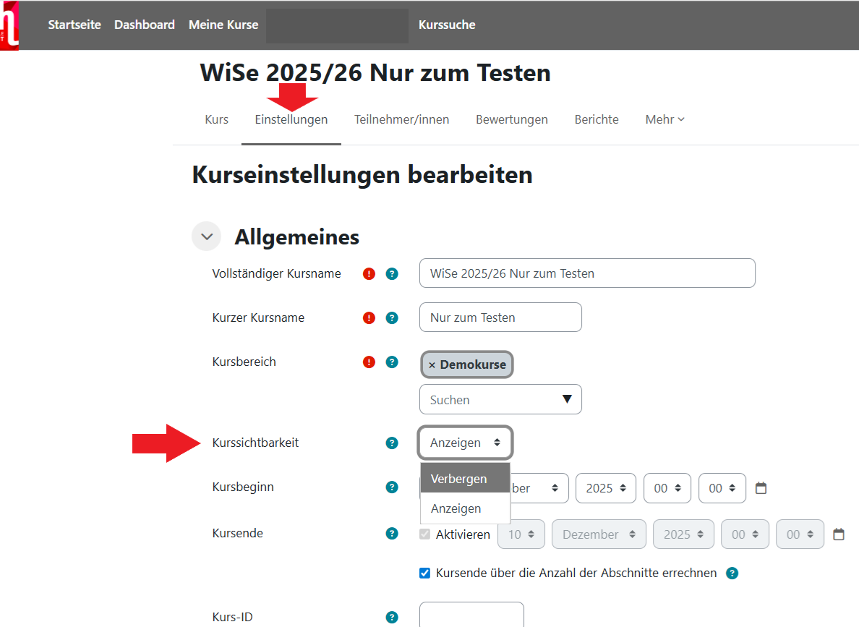Remove the Demokurse category tag
The image size is (859, 627).
point(432,365)
